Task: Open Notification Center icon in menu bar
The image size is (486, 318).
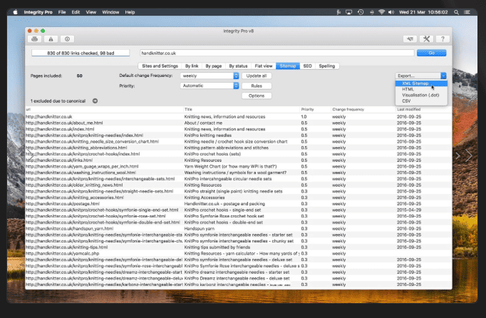Action: pos(467,12)
